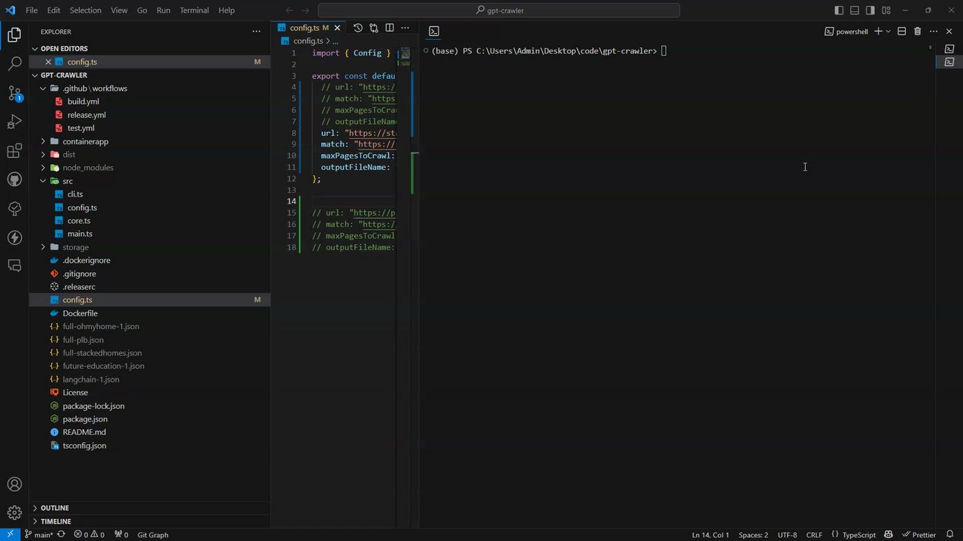Open the Explorer view in activity bar
Image resolution: width=963 pixels, height=541 pixels.
point(14,35)
